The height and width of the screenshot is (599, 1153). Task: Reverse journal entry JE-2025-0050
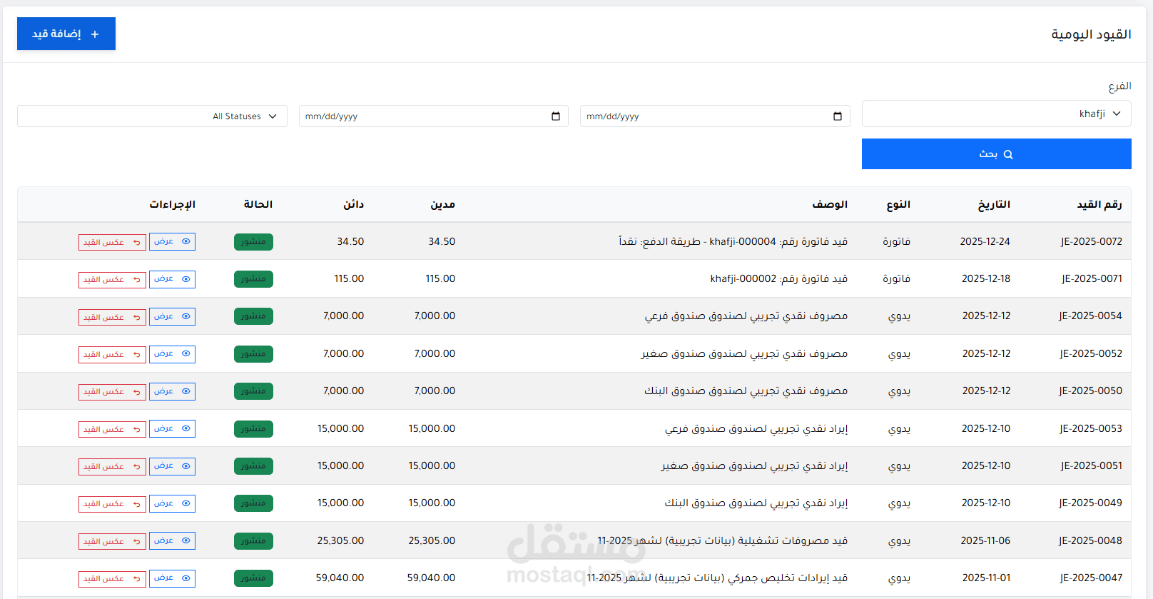click(x=112, y=392)
